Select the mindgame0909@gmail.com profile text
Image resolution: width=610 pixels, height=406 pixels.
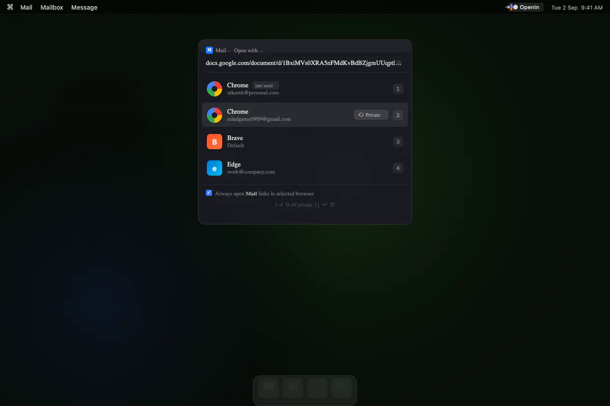pos(259,119)
